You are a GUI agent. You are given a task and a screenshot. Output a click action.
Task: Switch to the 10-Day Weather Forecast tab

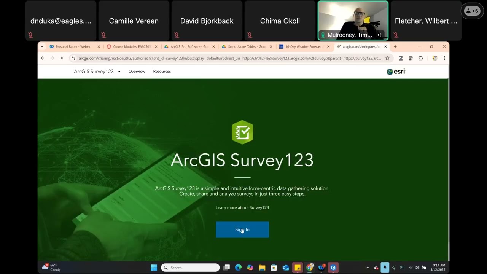coord(304,47)
